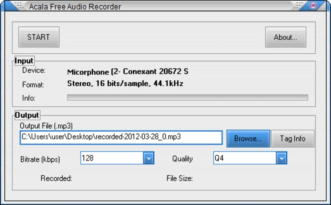Click the Info label in Input group
The height and width of the screenshot is (205, 331).
click(x=29, y=98)
